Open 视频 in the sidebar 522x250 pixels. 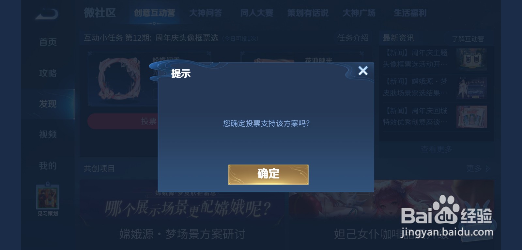(x=48, y=134)
